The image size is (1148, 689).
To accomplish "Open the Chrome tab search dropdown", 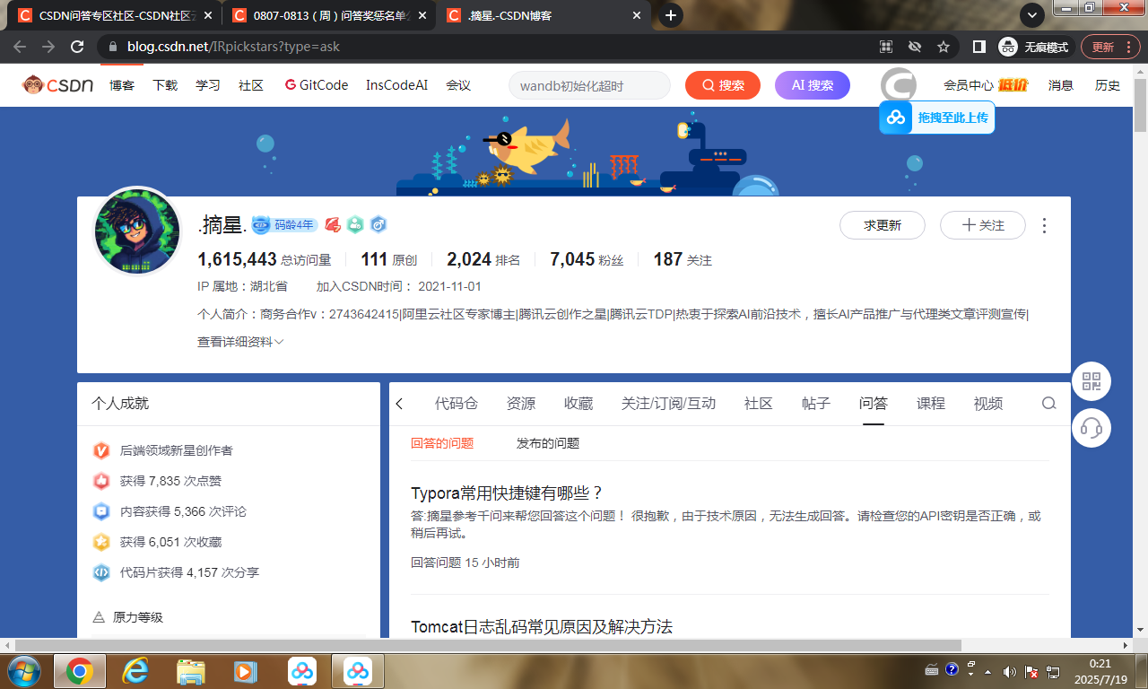I will pyautogui.click(x=1032, y=15).
